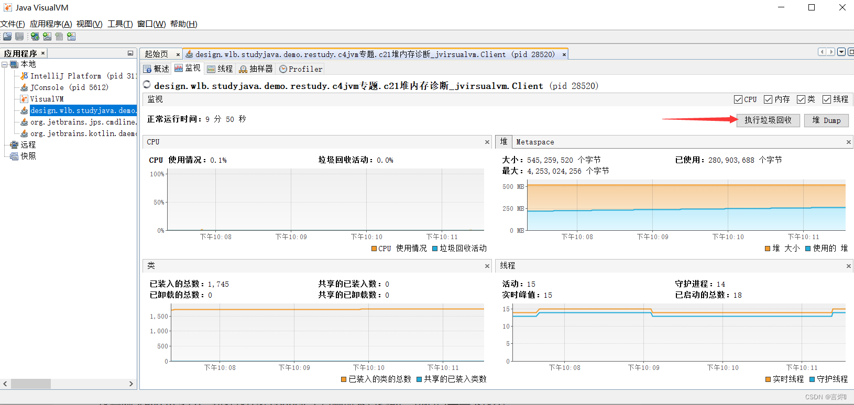This screenshot has width=854, height=405.
Task: Switch to the 起始页 tab
Action: point(156,54)
